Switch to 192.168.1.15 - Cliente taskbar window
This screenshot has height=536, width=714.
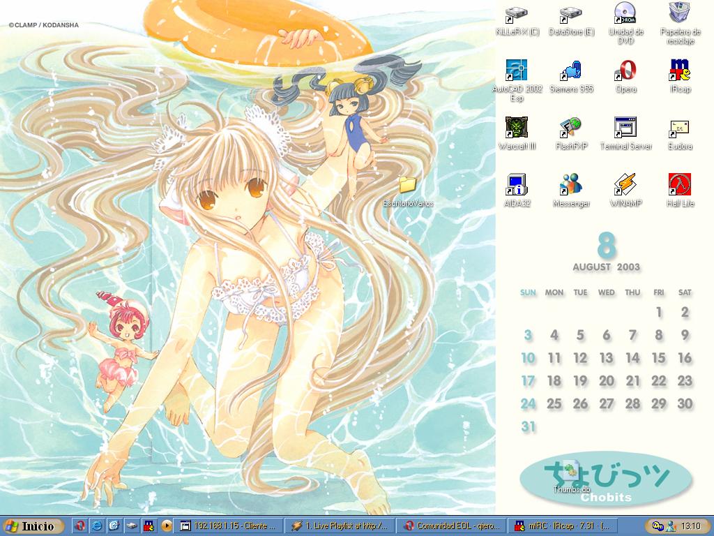point(229,526)
